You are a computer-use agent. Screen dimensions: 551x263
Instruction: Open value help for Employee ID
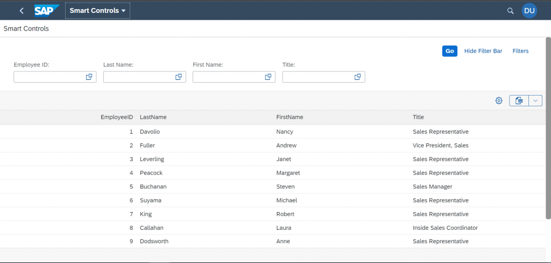[89, 77]
